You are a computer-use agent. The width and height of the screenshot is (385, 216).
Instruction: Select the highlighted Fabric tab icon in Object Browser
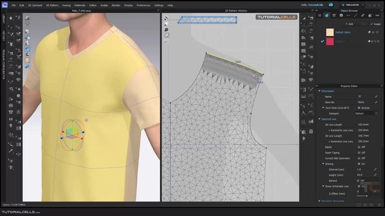[x=327, y=16]
